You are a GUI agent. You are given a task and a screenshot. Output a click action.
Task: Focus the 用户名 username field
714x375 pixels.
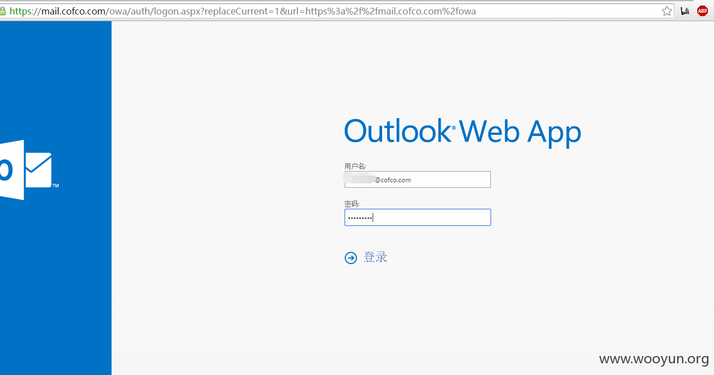coord(418,179)
